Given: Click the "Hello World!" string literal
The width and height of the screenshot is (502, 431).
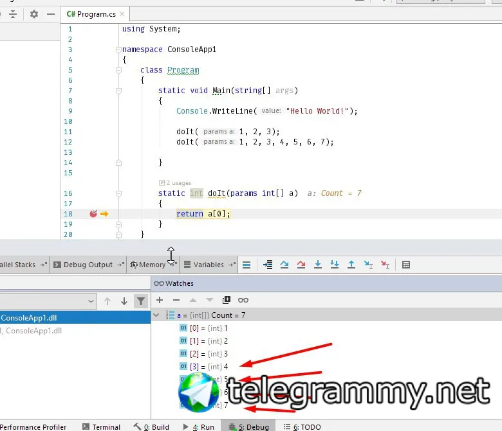Looking at the screenshot, I should click(317, 111).
